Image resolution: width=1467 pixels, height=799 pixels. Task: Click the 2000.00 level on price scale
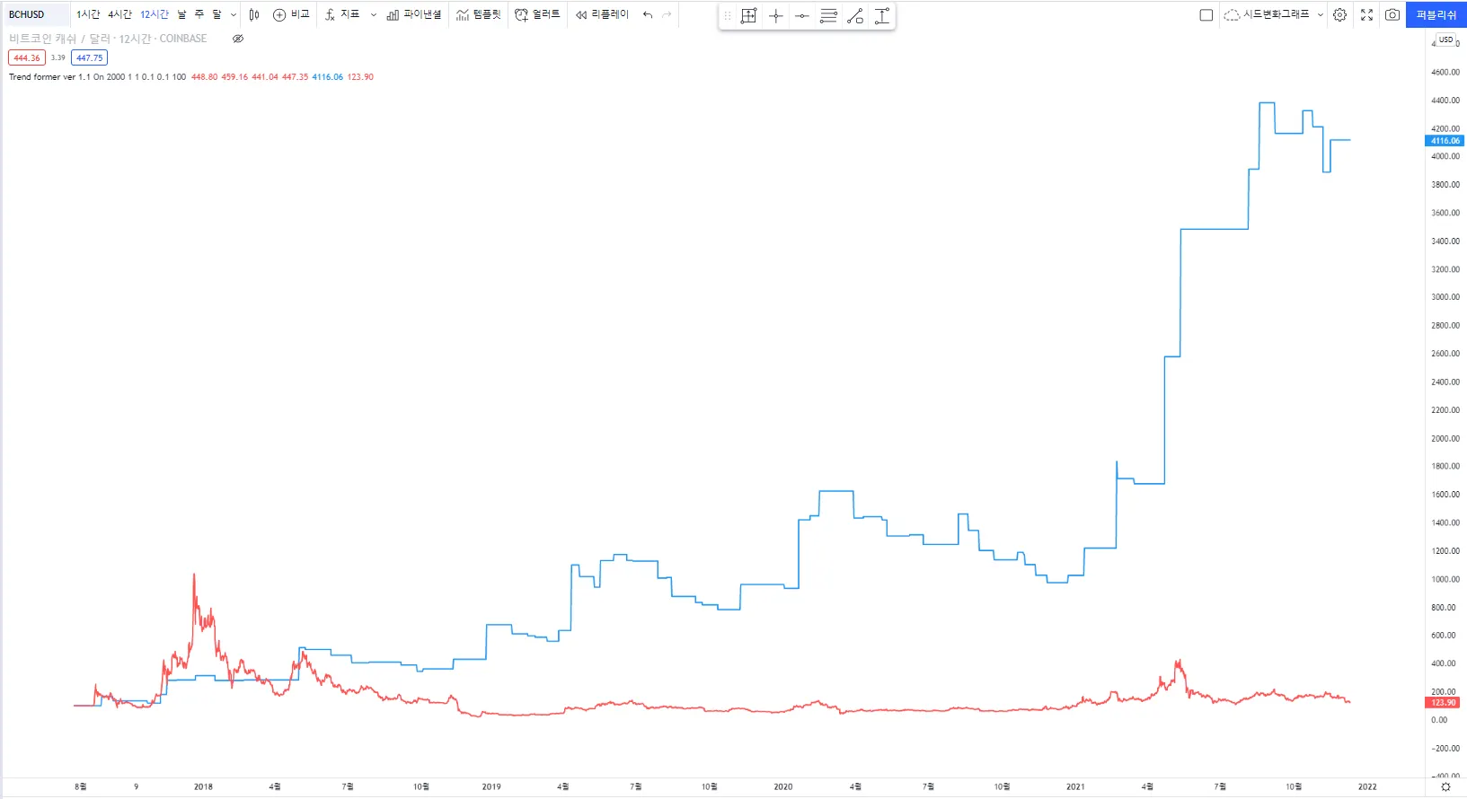point(1445,438)
